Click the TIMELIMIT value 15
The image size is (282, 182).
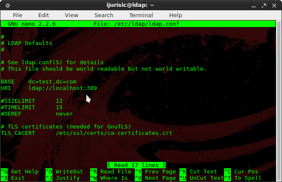59,107
